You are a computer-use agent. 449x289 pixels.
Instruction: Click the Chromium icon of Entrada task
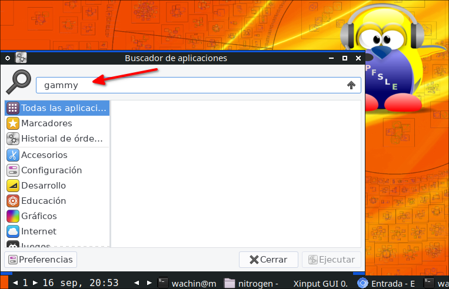click(x=362, y=283)
